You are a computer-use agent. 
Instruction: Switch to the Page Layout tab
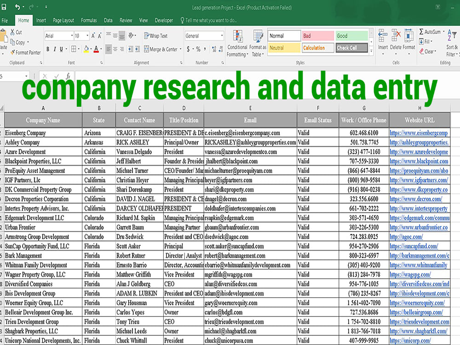pyautogui.click(x=63, y=20)
